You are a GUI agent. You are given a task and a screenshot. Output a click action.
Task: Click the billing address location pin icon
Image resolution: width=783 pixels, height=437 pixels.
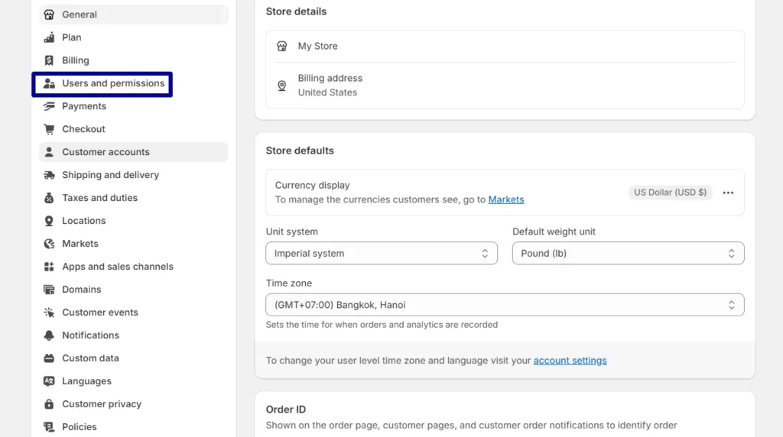click(281, 86)
